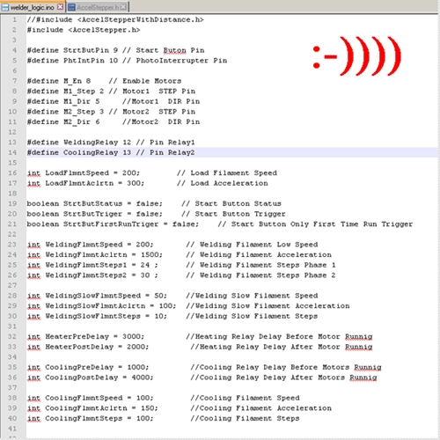Click line number 40 in the margin
Viewport: 440px width, 440px height.
[12, 418]
